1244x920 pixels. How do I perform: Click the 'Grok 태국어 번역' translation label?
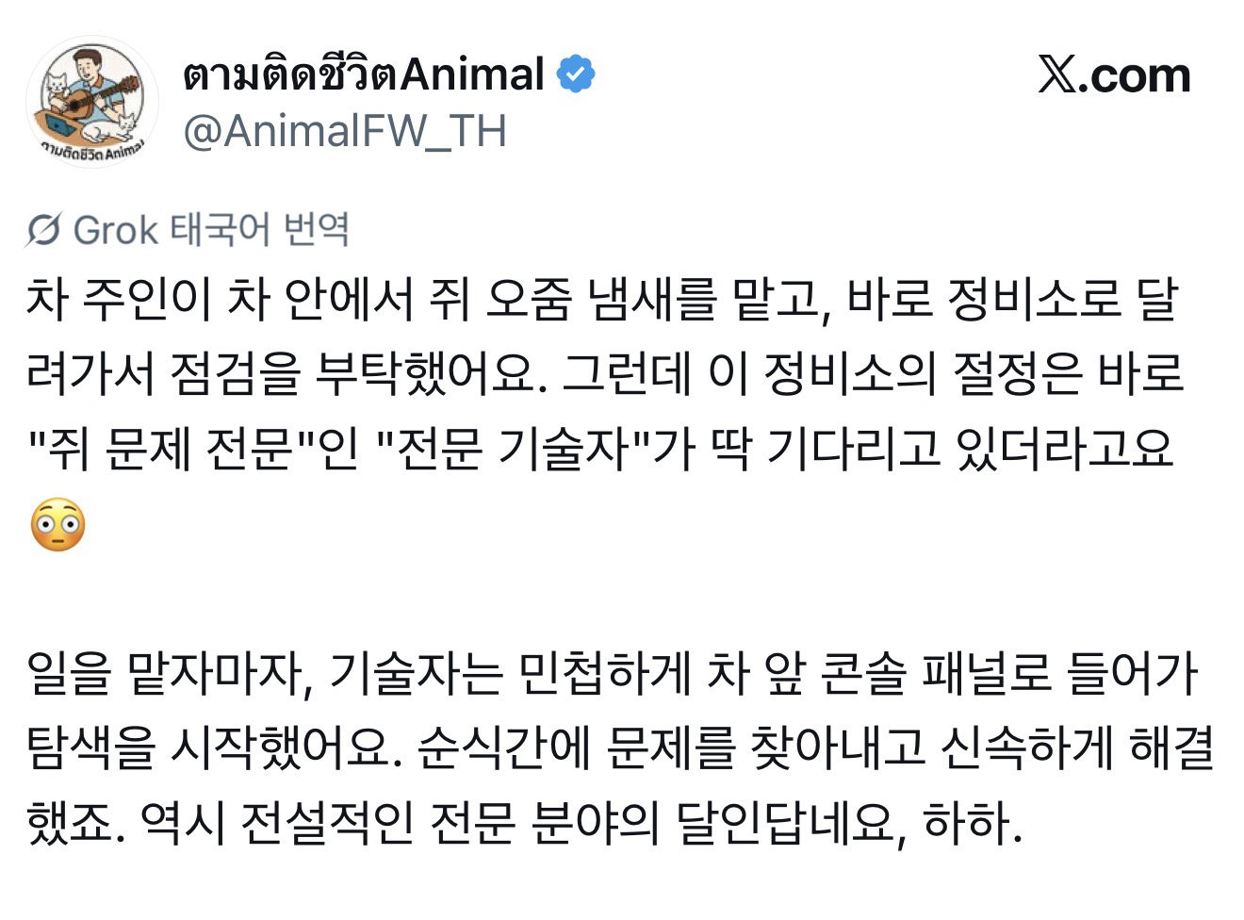pos(211,230)
